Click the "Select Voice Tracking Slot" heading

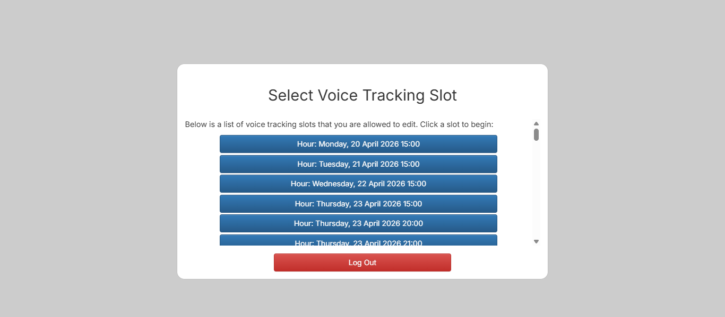tap(362, 95)
